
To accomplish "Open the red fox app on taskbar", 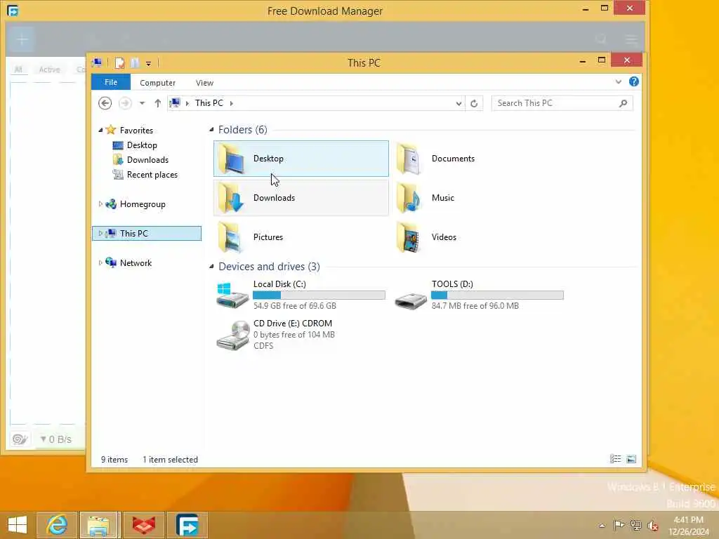I will [x=143, y=525].
